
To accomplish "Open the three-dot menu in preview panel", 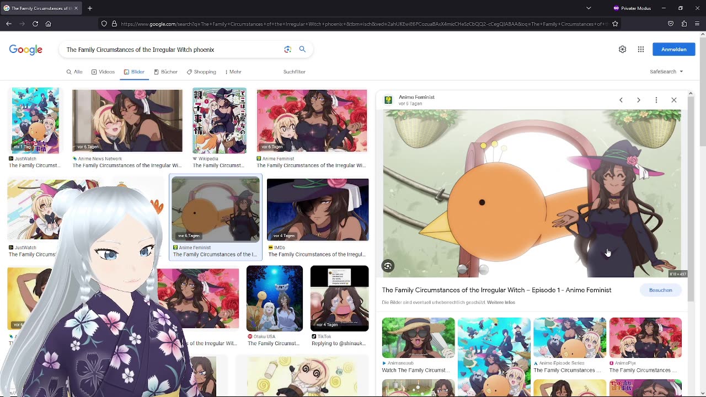I will (x=656, y=100).
